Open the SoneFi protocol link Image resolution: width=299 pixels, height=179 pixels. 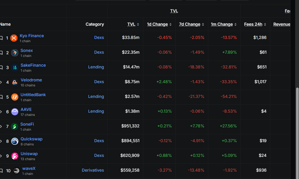click(x=27, y=124)
